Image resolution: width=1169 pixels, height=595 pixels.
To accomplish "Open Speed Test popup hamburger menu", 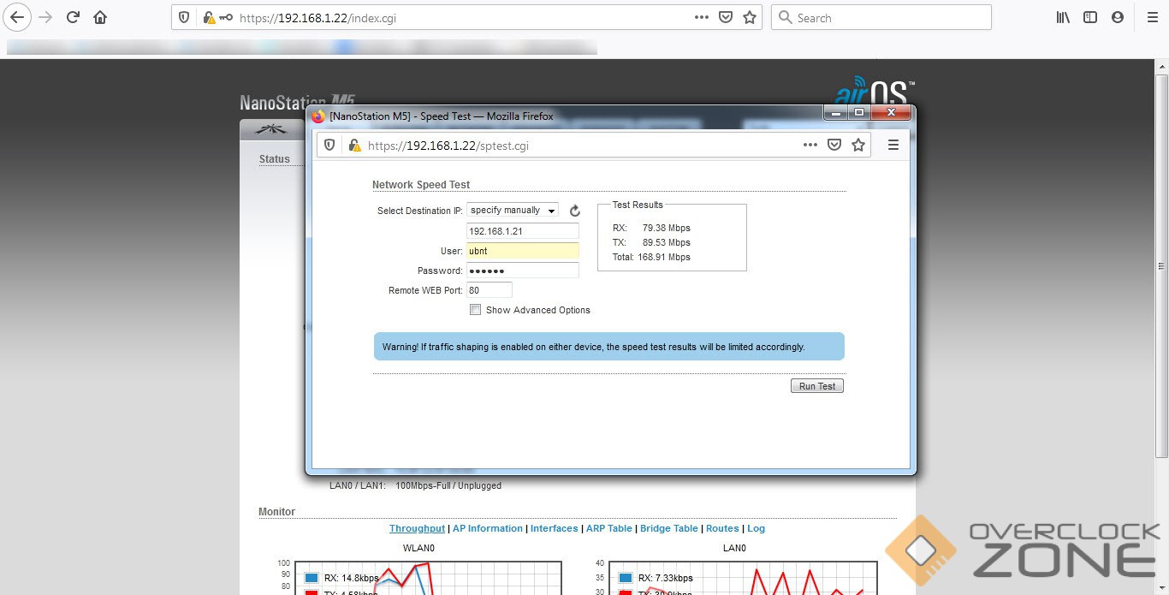I will pyautogui.click(x=893, y=145).
